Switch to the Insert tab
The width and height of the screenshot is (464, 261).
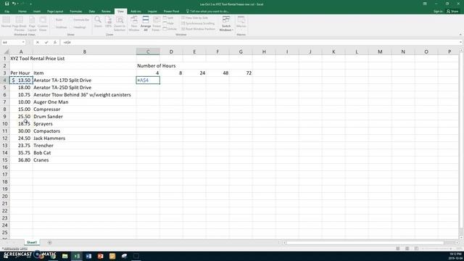click(x=37, y=12)
